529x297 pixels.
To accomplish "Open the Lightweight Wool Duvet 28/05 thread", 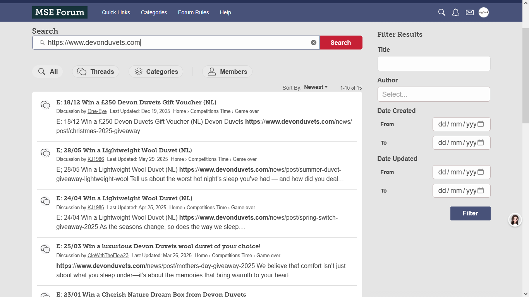I will pos(124,150).
